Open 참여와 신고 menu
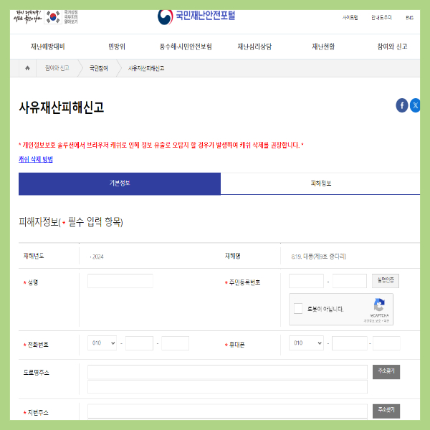The width and height of the screenshot is (430, 430). click(x=392, y=47)
